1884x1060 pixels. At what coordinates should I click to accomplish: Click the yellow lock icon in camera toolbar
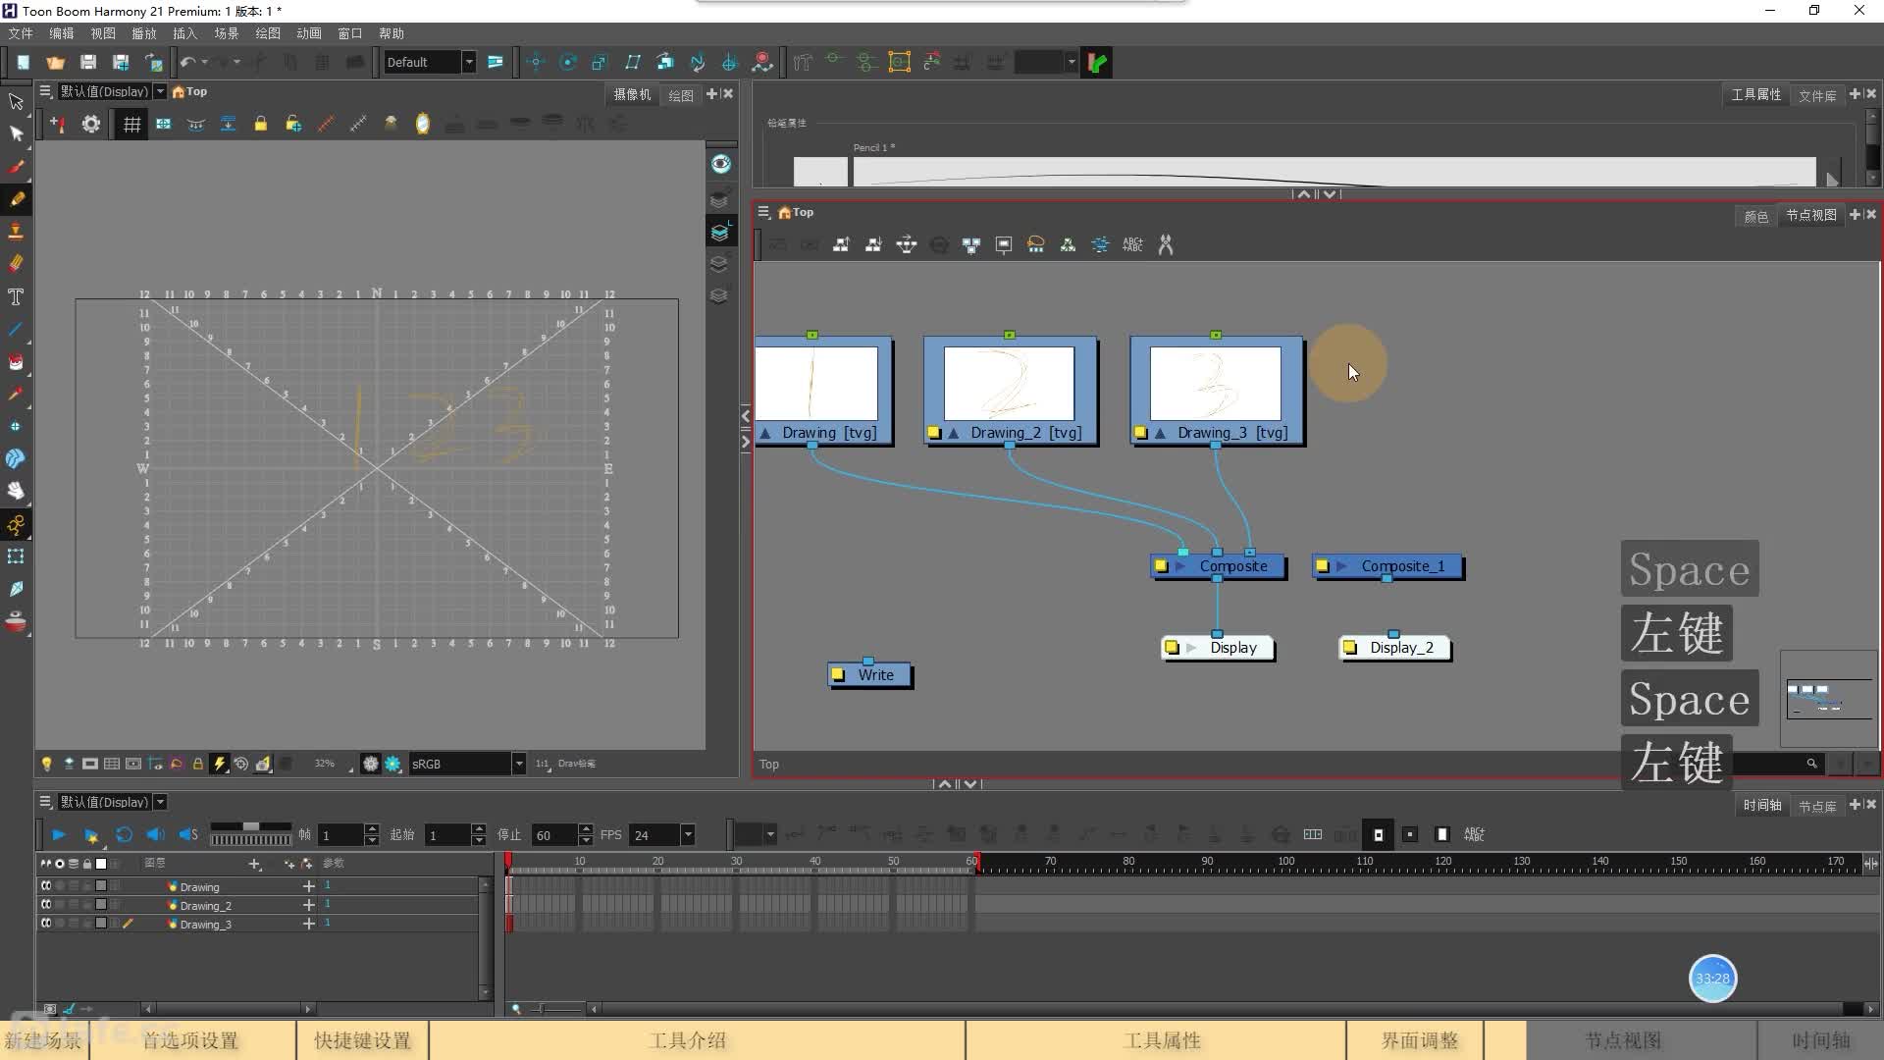point(260,124)
